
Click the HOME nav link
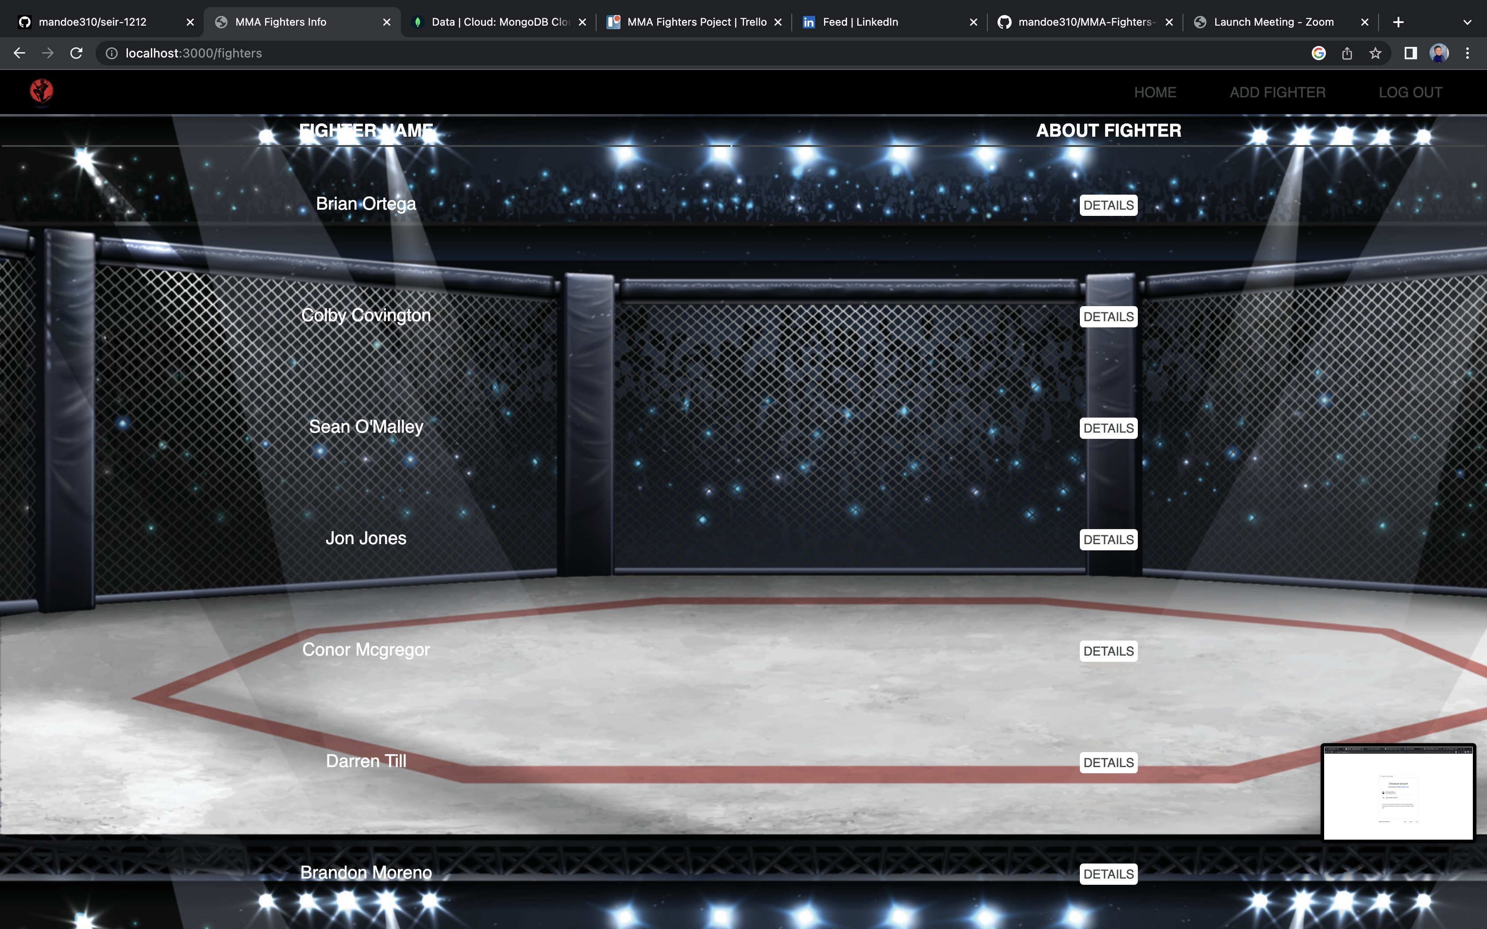1155,92
